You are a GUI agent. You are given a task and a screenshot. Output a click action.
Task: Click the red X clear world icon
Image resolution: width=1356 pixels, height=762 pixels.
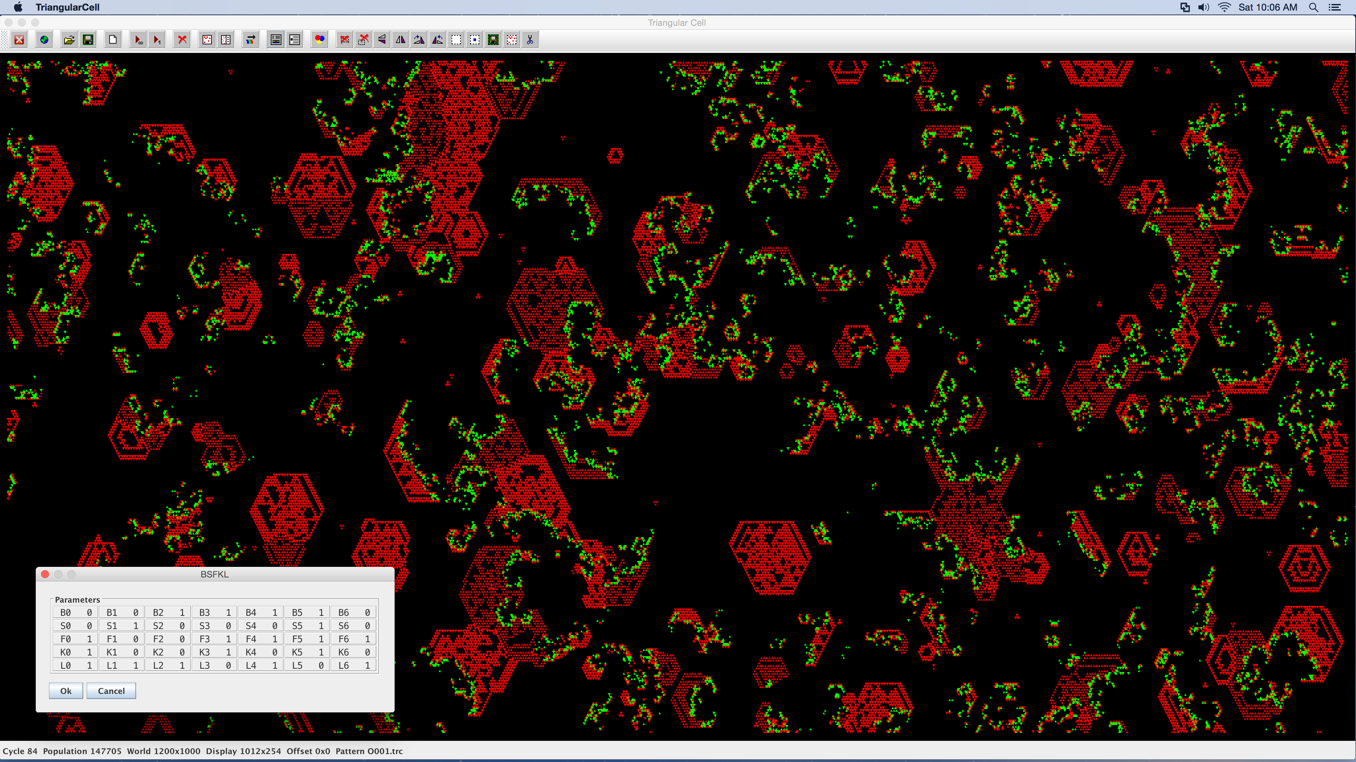(x=182, y=39)
